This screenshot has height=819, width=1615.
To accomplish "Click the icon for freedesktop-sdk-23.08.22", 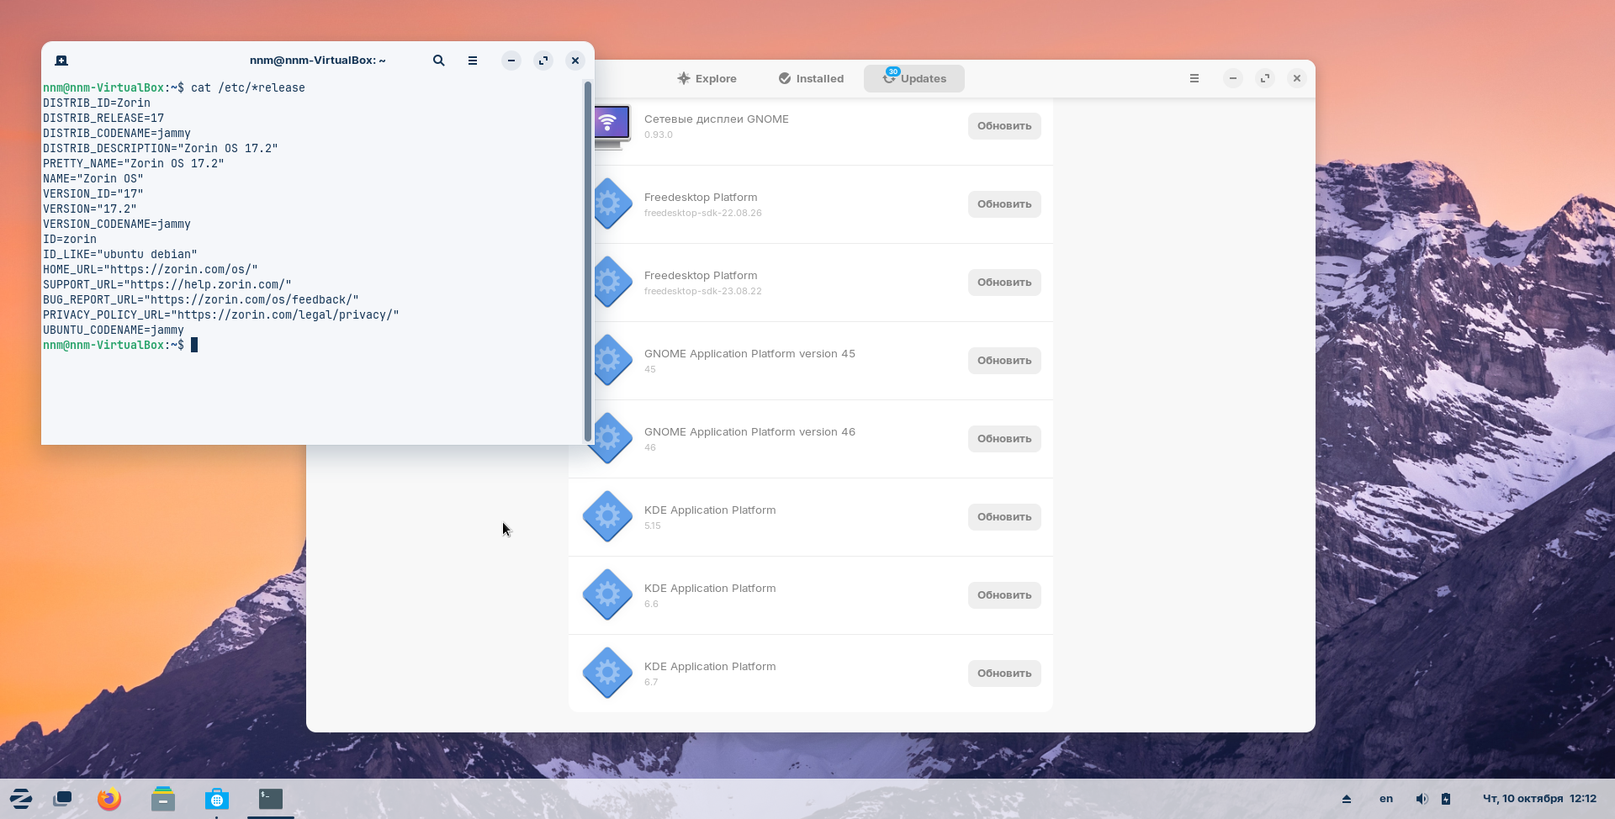I will [613, 282].
